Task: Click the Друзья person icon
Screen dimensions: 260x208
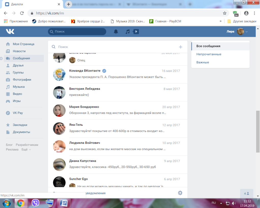Action: (x=8, y=65)
